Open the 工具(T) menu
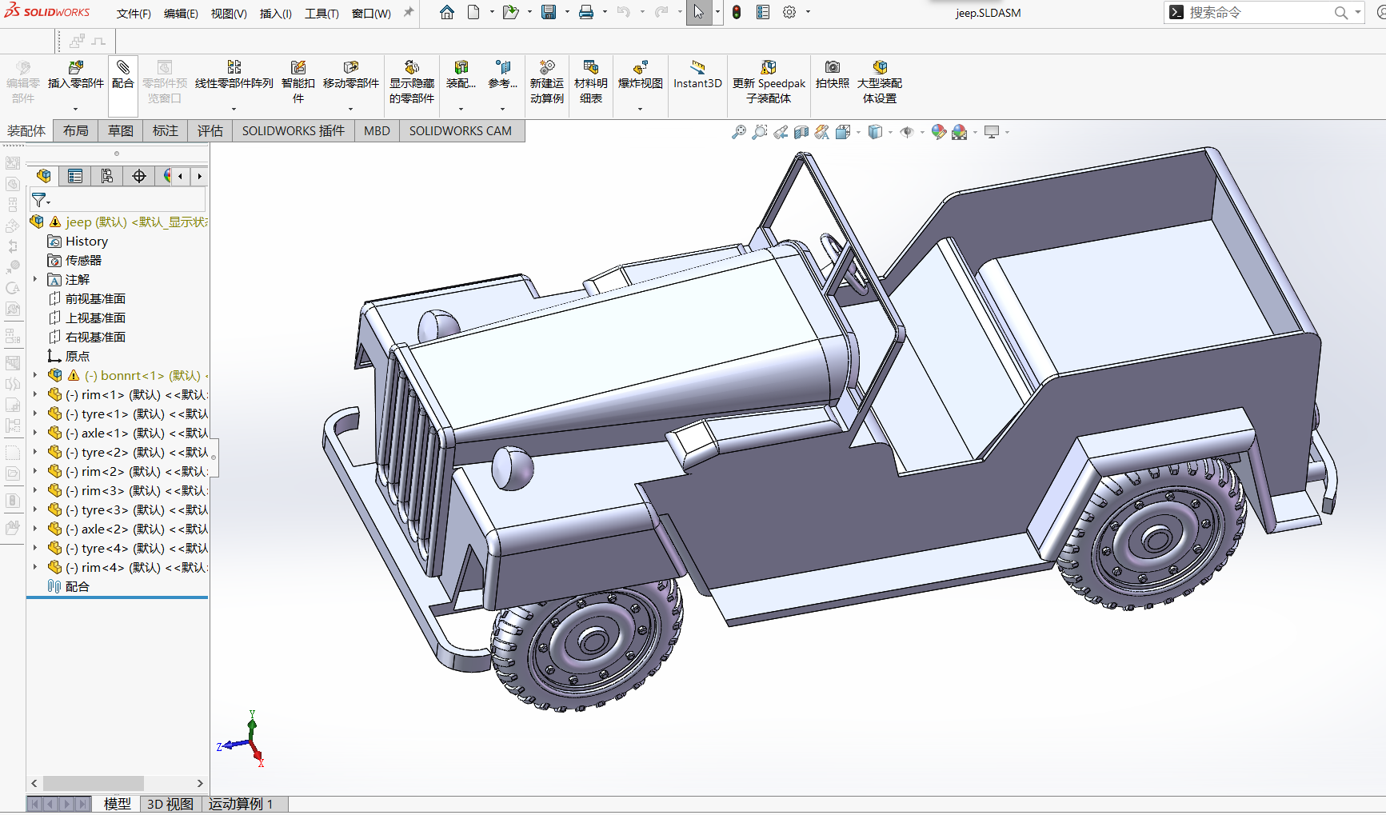This screenshot has width=1386, height=815. 322,13
